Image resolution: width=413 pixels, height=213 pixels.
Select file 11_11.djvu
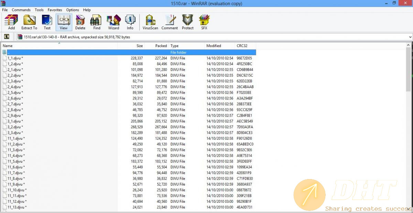tap(17, 196)
